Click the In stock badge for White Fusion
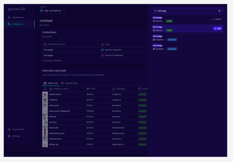The height and width of the screenshot is (162, 233). point(142,94)
